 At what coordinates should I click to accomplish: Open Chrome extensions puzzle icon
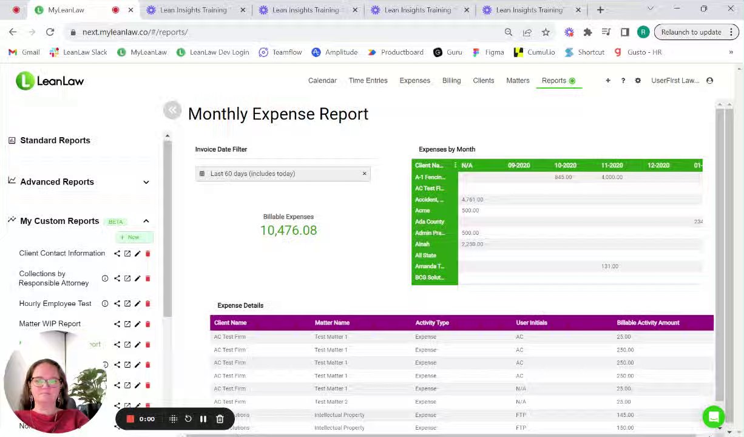coord(587,32)
